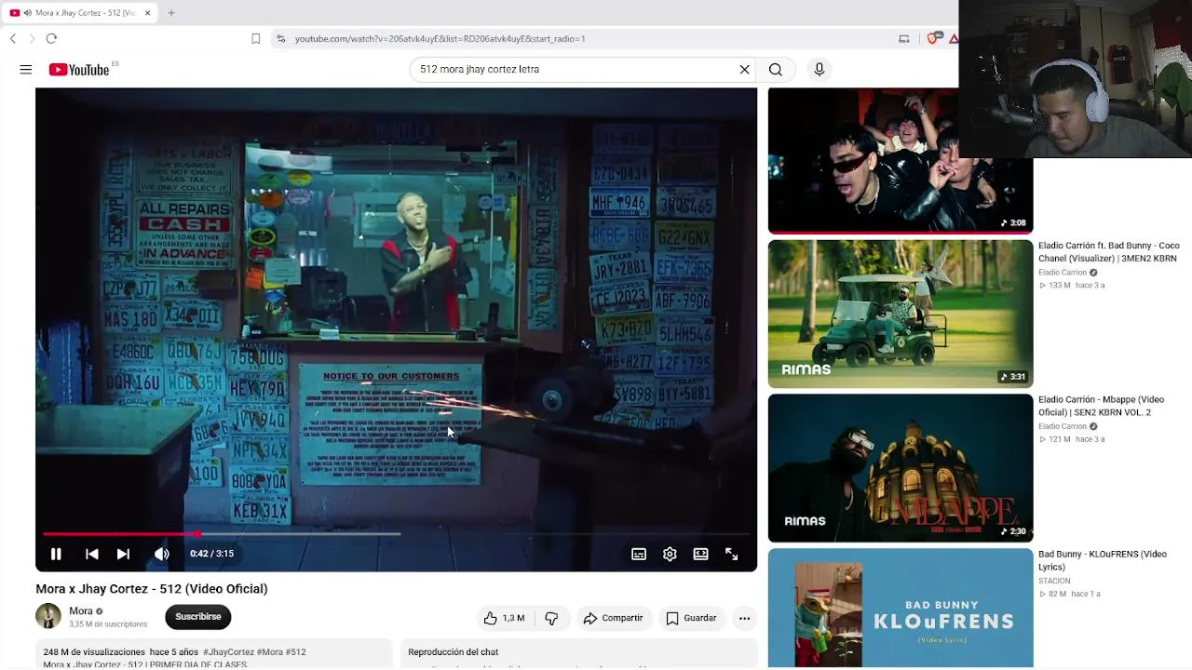Click the #JhayCortez hashtag
This screenshot has height=670, width=1192.
[228, 652]
